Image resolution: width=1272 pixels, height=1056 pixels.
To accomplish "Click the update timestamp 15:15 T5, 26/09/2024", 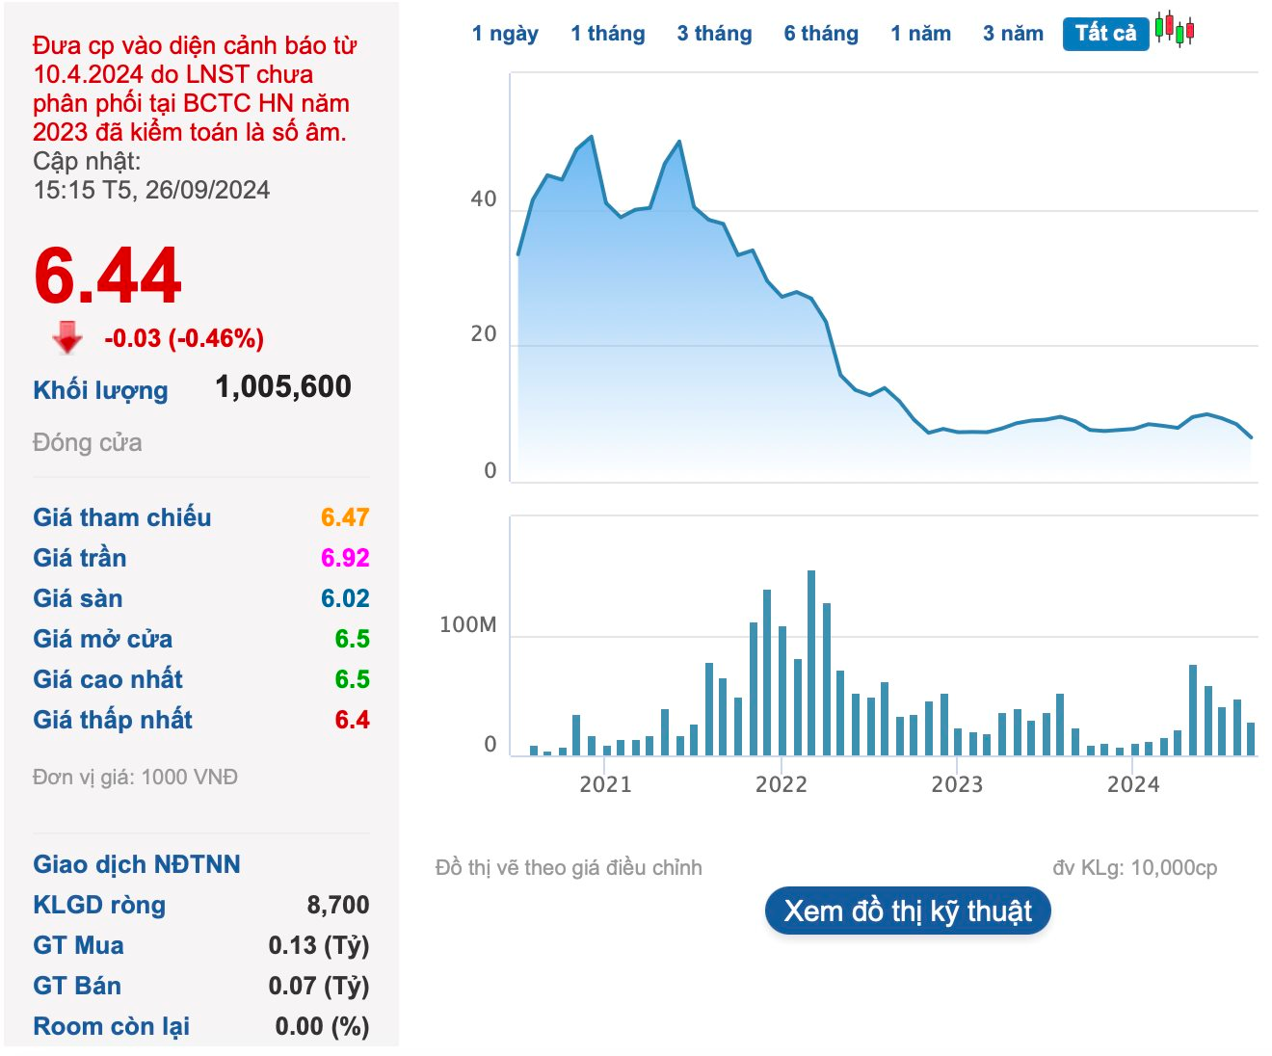I will (x=151, y=190).
